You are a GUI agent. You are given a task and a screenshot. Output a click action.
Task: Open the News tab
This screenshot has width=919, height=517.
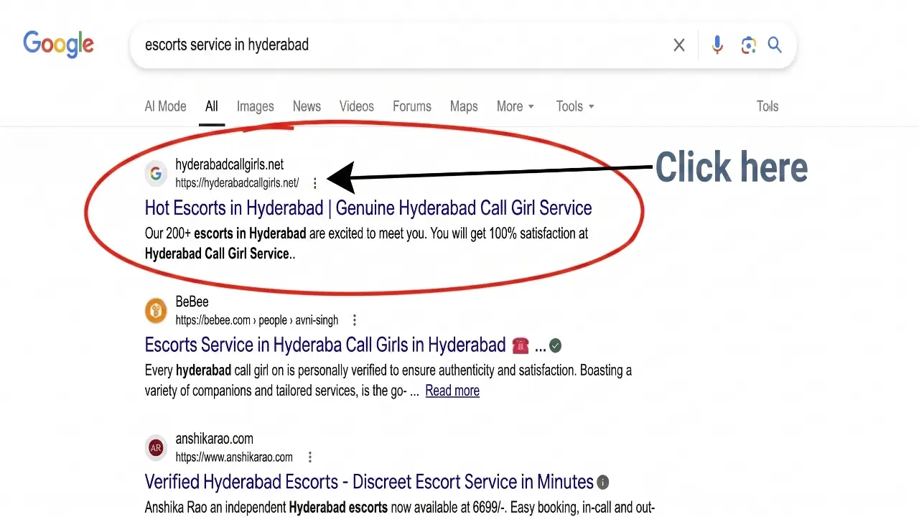(x=307, y=106)
